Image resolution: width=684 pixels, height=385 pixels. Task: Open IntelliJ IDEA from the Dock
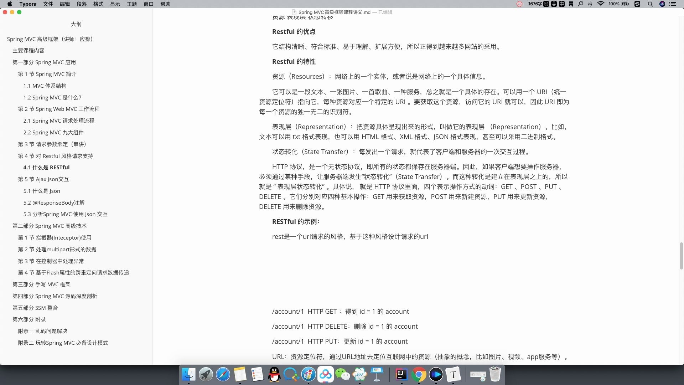[401, 375]
